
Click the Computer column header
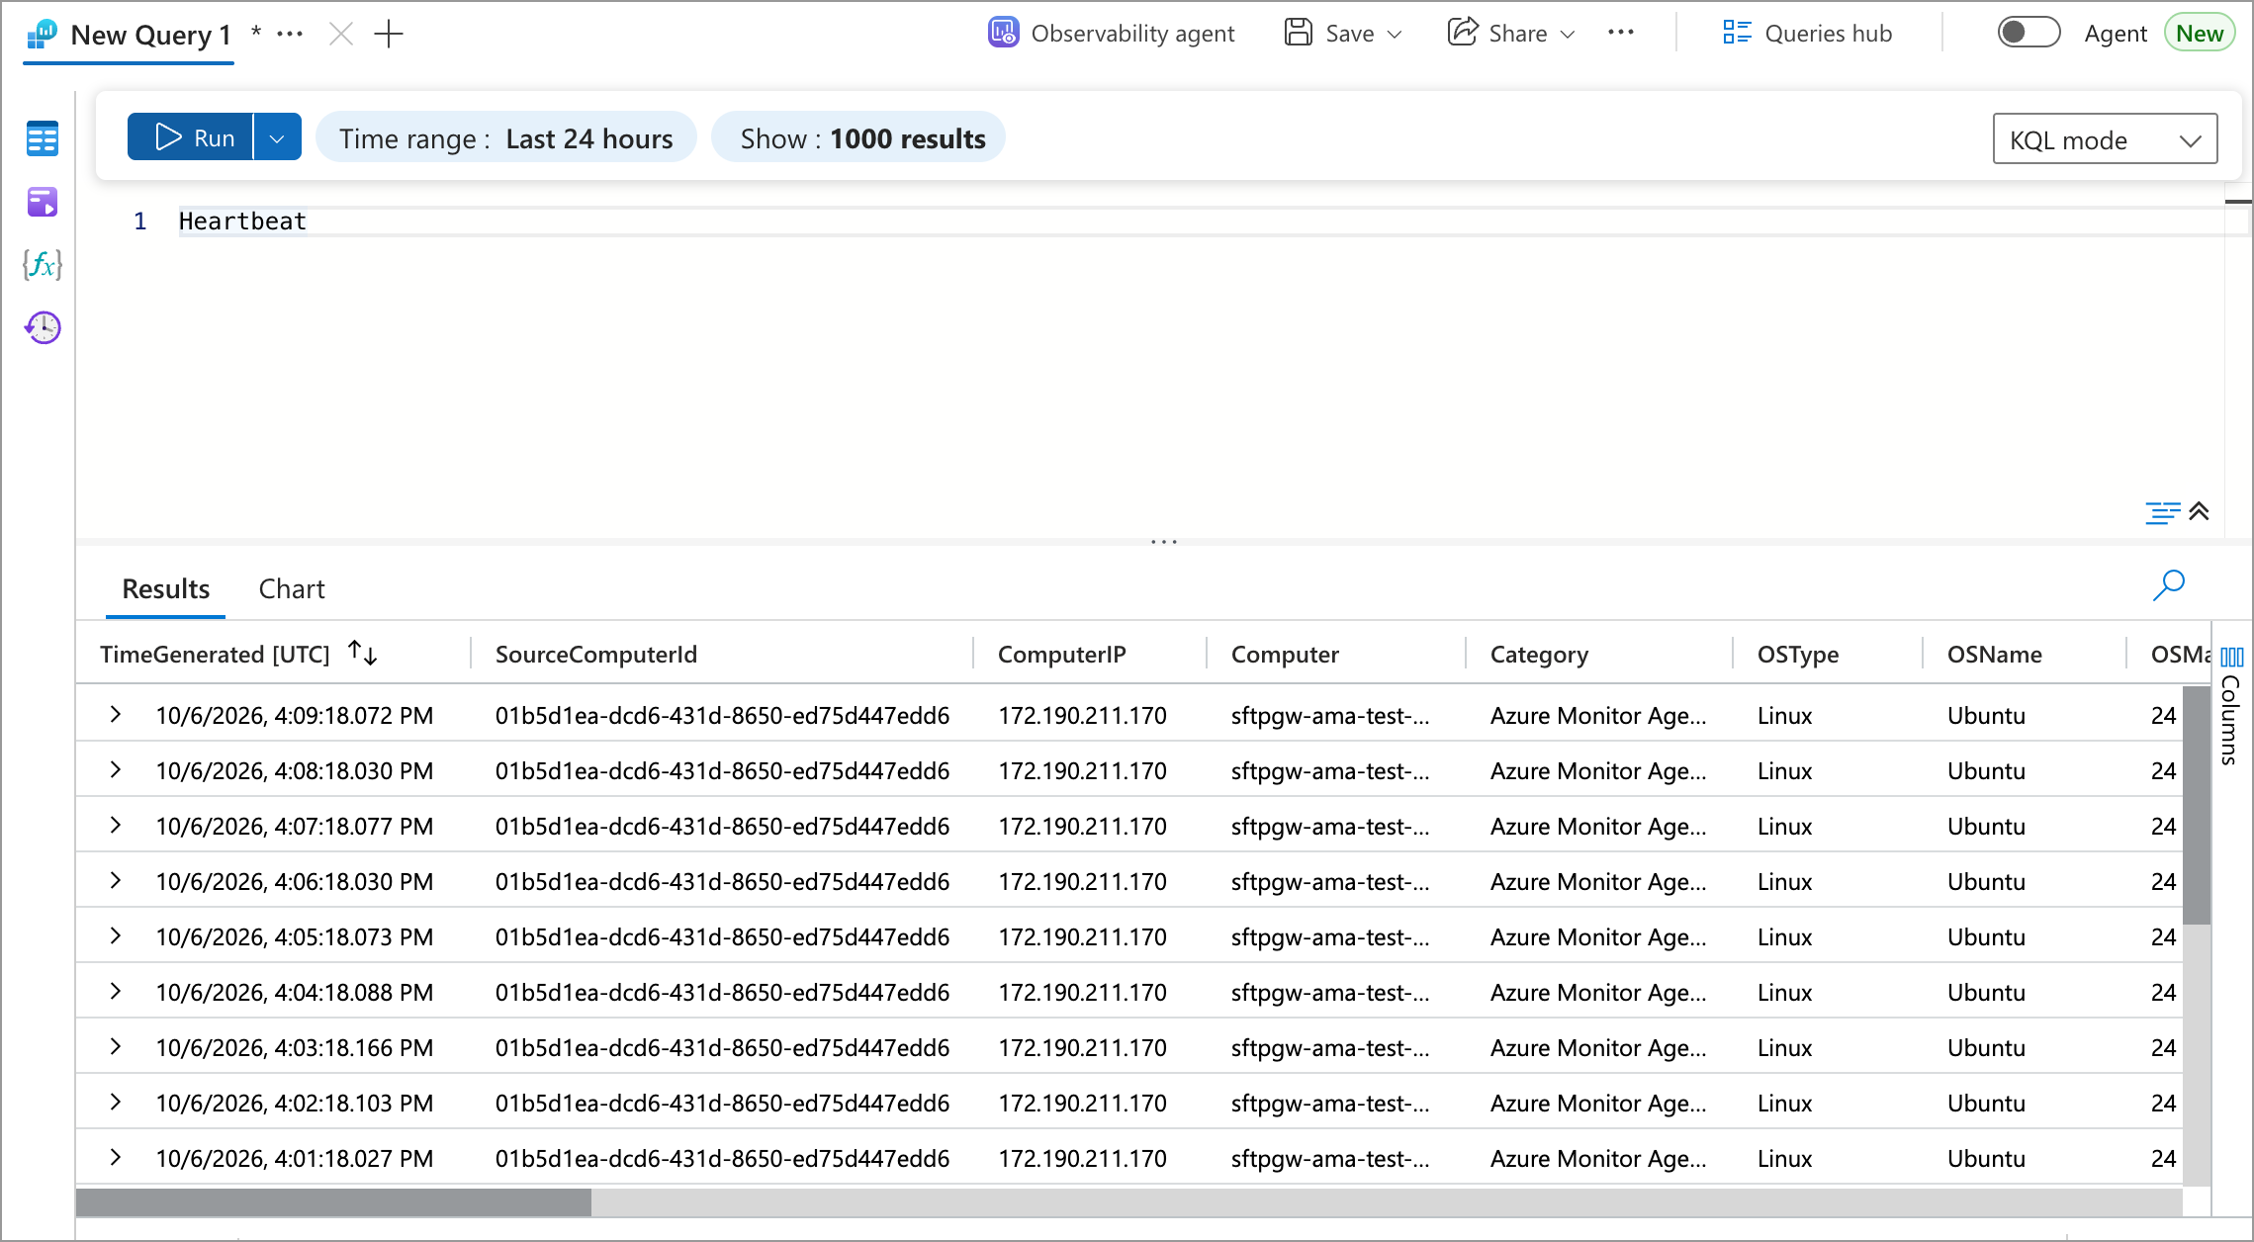click(x=1285, y=655)
